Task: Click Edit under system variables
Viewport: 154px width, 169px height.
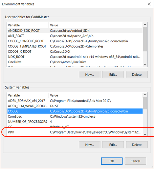Action: click(x=113, y=145)
